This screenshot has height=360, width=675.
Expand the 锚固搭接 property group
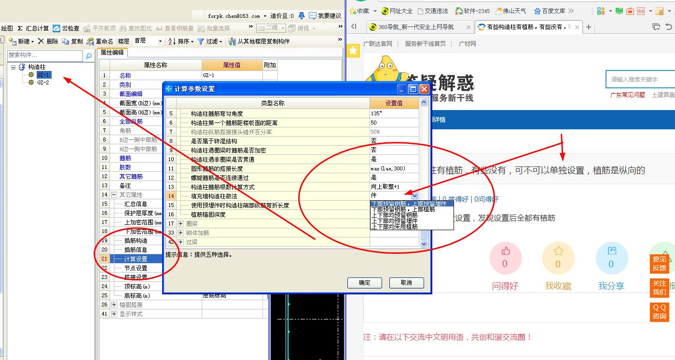(114, 305)
